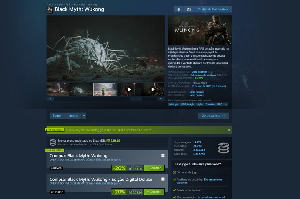300x199 pixels.
Task: Add the Edição Digital Deluxe to cart
Action: coord(154,192)
